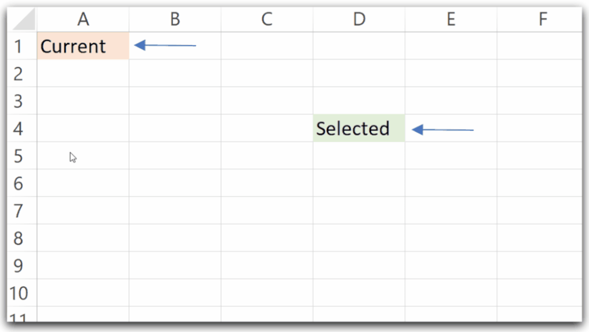Select cell E4 under the right arrow
589x332 pixels.
451,129
